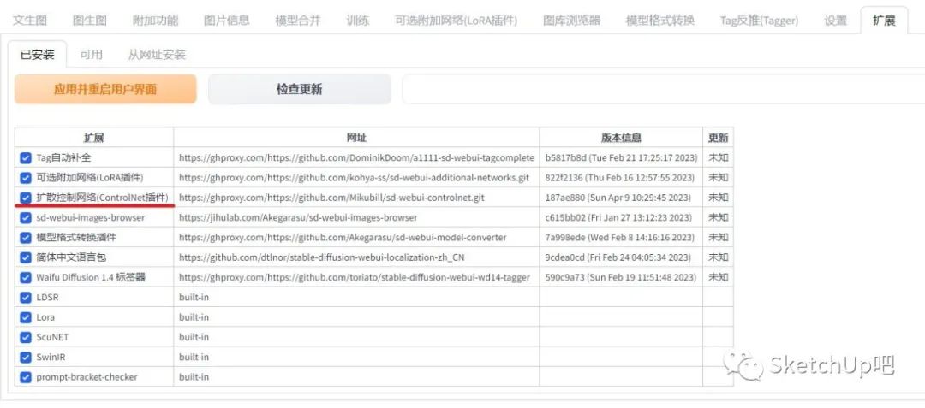Screen dimensions: 925x408
Task: Click version 7a998ede cell
Action: 619,238
